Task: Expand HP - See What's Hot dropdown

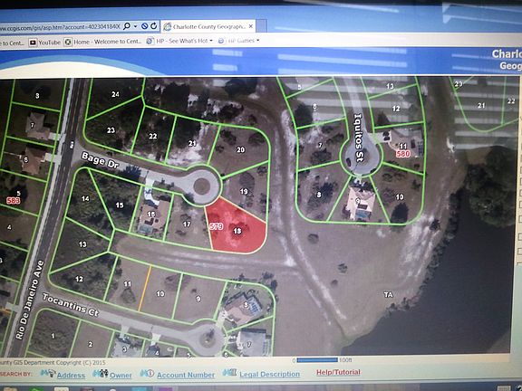Action: click(x=211, y=41)
